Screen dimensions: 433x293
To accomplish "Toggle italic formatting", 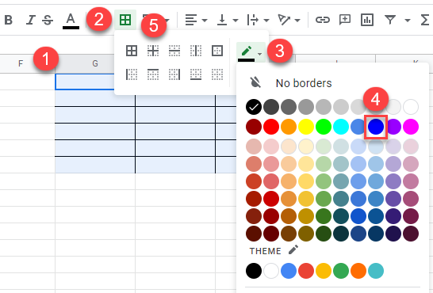I will (x=30, y=20).
